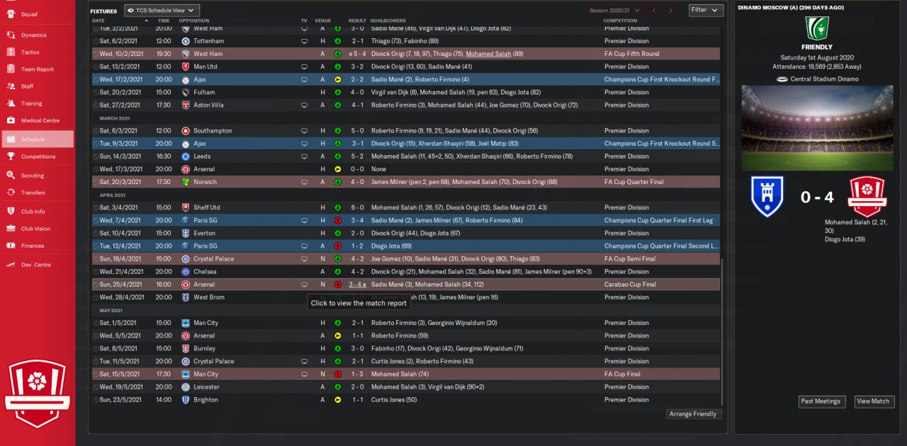Click the yellow draw icon on Brighton row

click(x=338, y=400)
